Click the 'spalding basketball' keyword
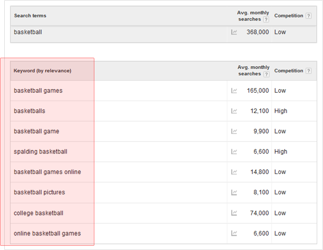Image resolution: width=323 pixels, height=250 pixels. 40,152
